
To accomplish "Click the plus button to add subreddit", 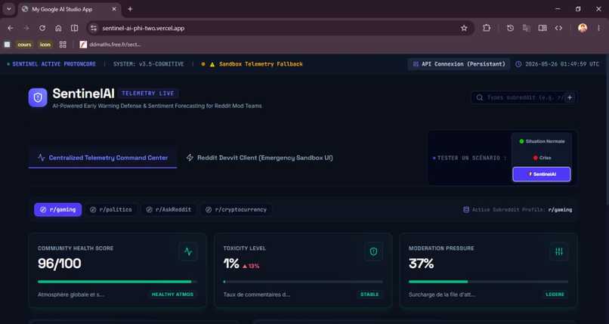I will (570, 97).
